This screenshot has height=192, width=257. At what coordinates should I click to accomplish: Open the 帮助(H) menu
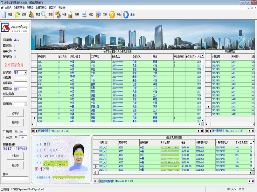point(62,8)
